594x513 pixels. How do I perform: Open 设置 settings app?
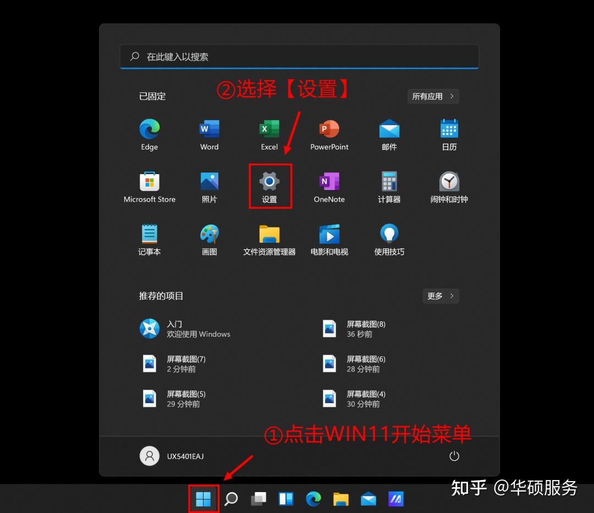click(x=269, y=187)
